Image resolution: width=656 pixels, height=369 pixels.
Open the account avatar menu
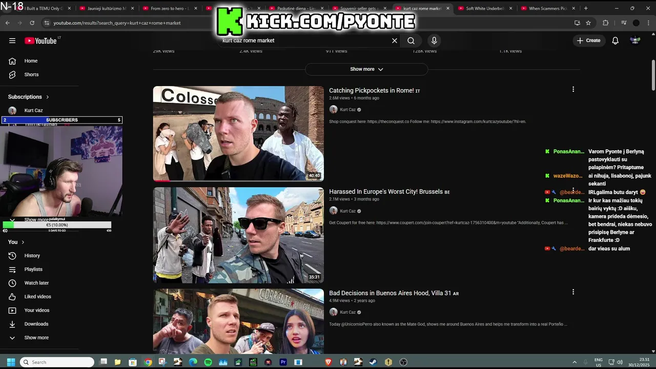coord(635,40)
